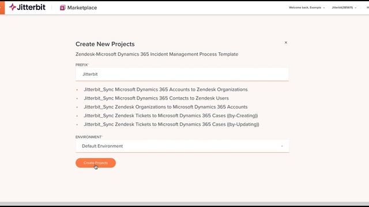Click the Create Projects button
Screen dimensions: 369x207
[96, 163]
